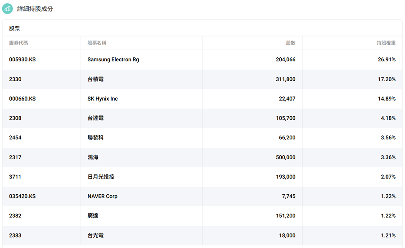Open the 日月光投控 stock entry
The height and width of the screenshot is (248, 405).
point(101,177)
